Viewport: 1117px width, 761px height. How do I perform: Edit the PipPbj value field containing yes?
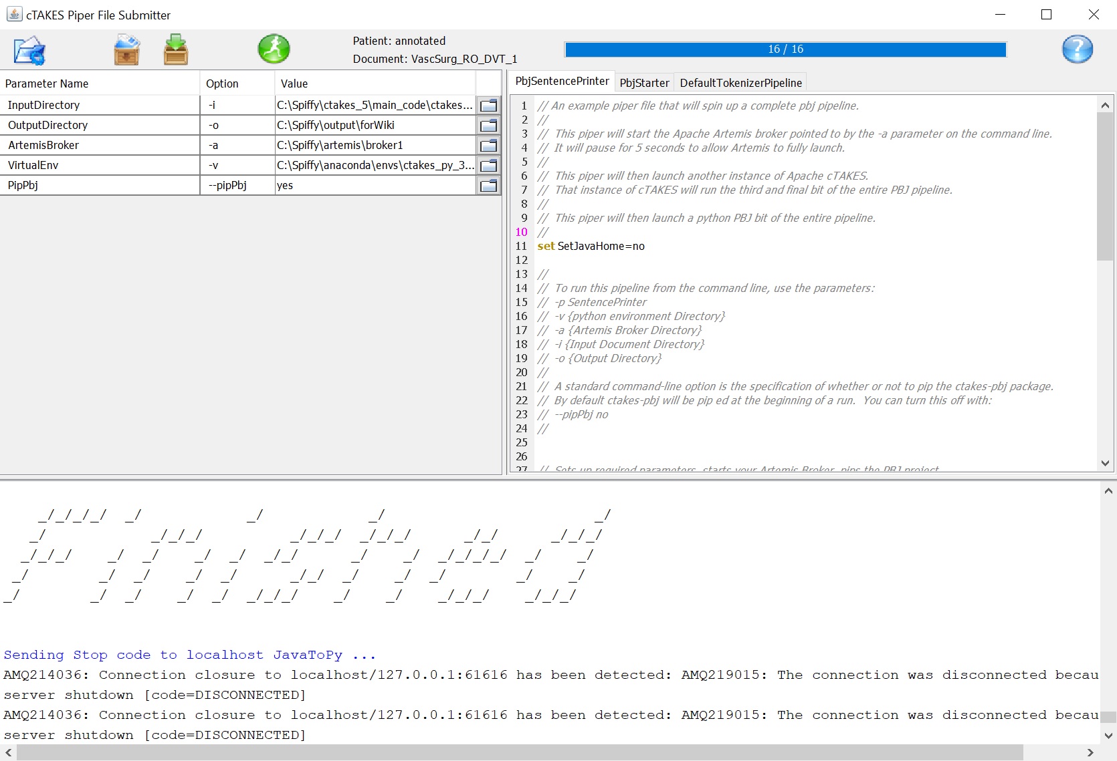pyautogui.click(x=375, y=186)
